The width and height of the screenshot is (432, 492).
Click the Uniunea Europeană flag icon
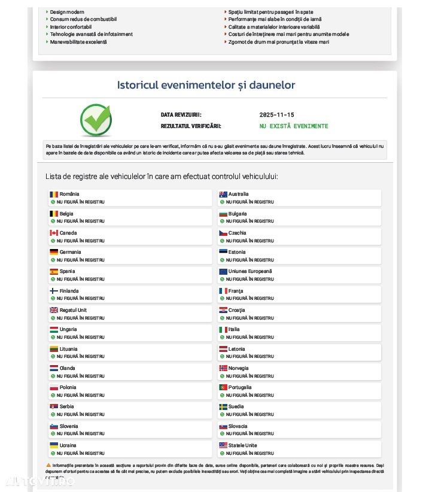pos(223,272)
